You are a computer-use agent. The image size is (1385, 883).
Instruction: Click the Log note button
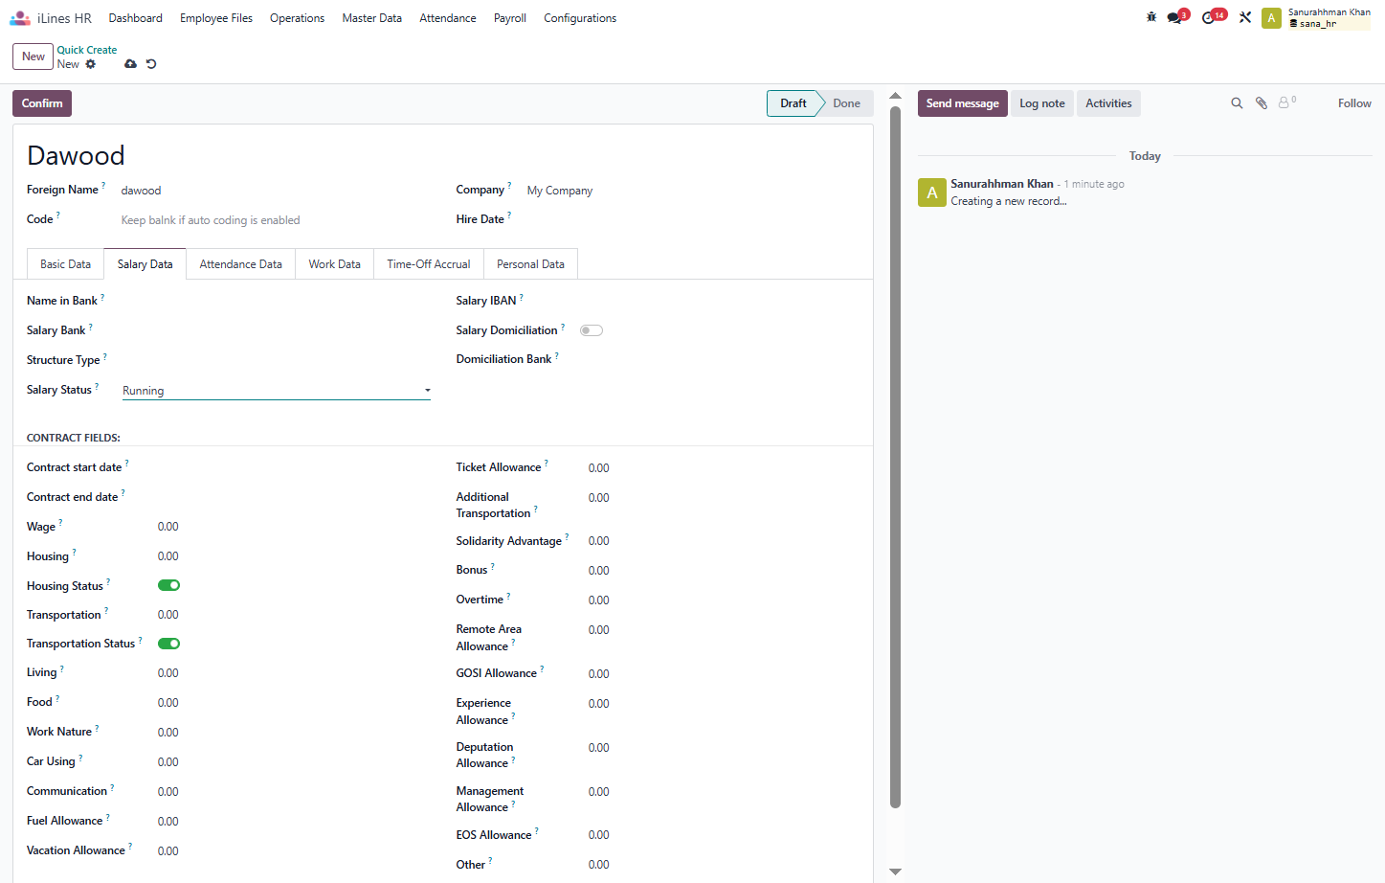[x=1041, y=103]
